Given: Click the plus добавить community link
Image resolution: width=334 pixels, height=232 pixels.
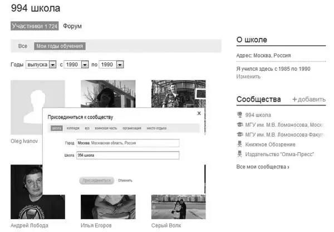Looking at the screenshot, I should 308,99.
